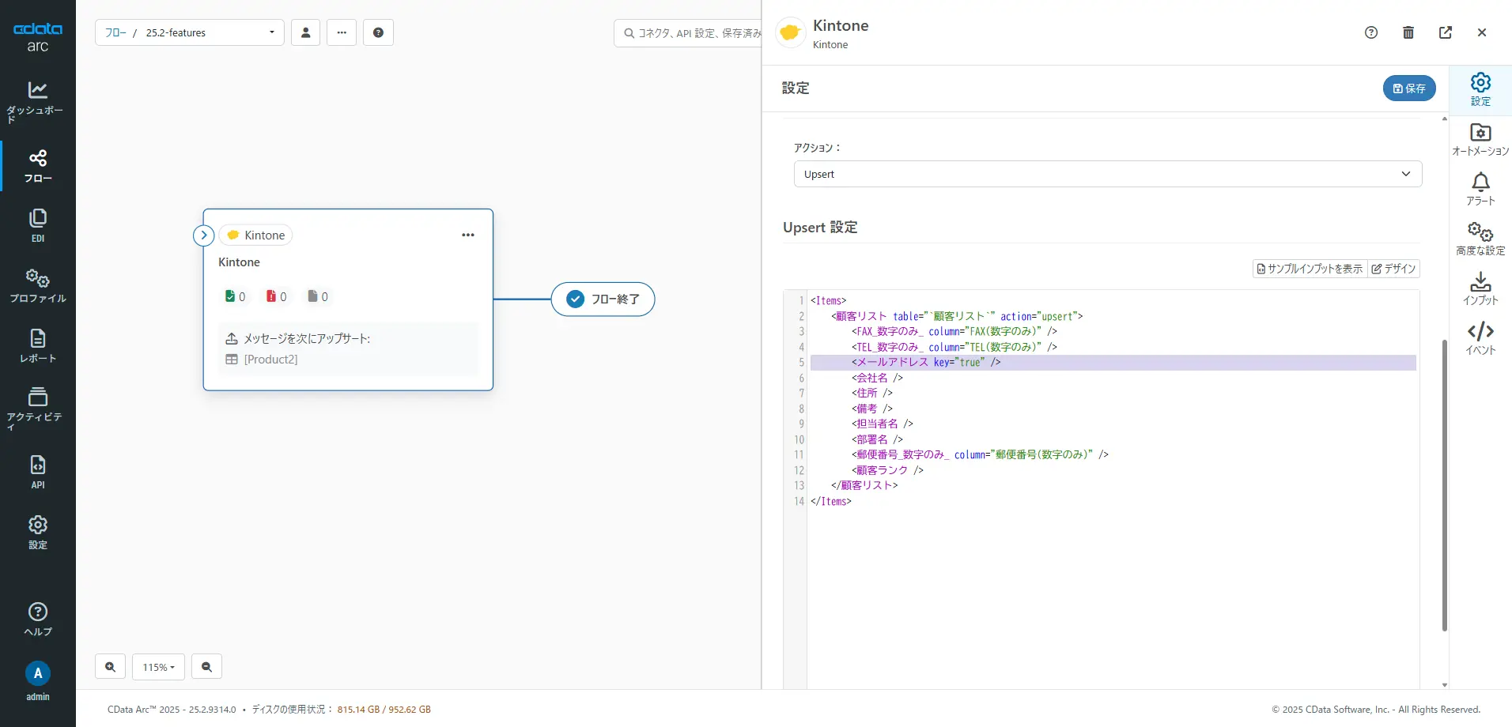Open the Activity log icon
The width and height of the screenshot is (1512, 727).
point(37,406)
